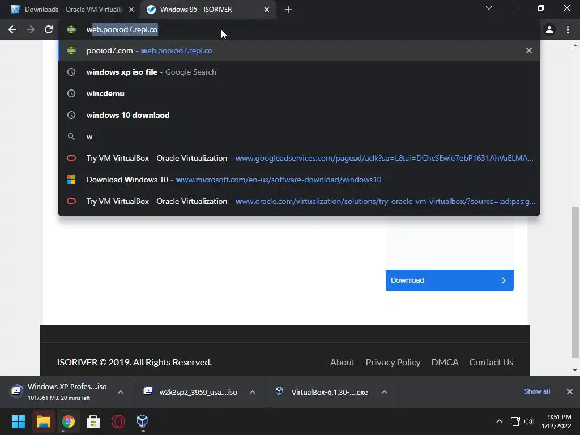This screenshot has height=435, width=580.
Task: Click the w2k3sp2_3959_usa iso download item
Action: 191,392
